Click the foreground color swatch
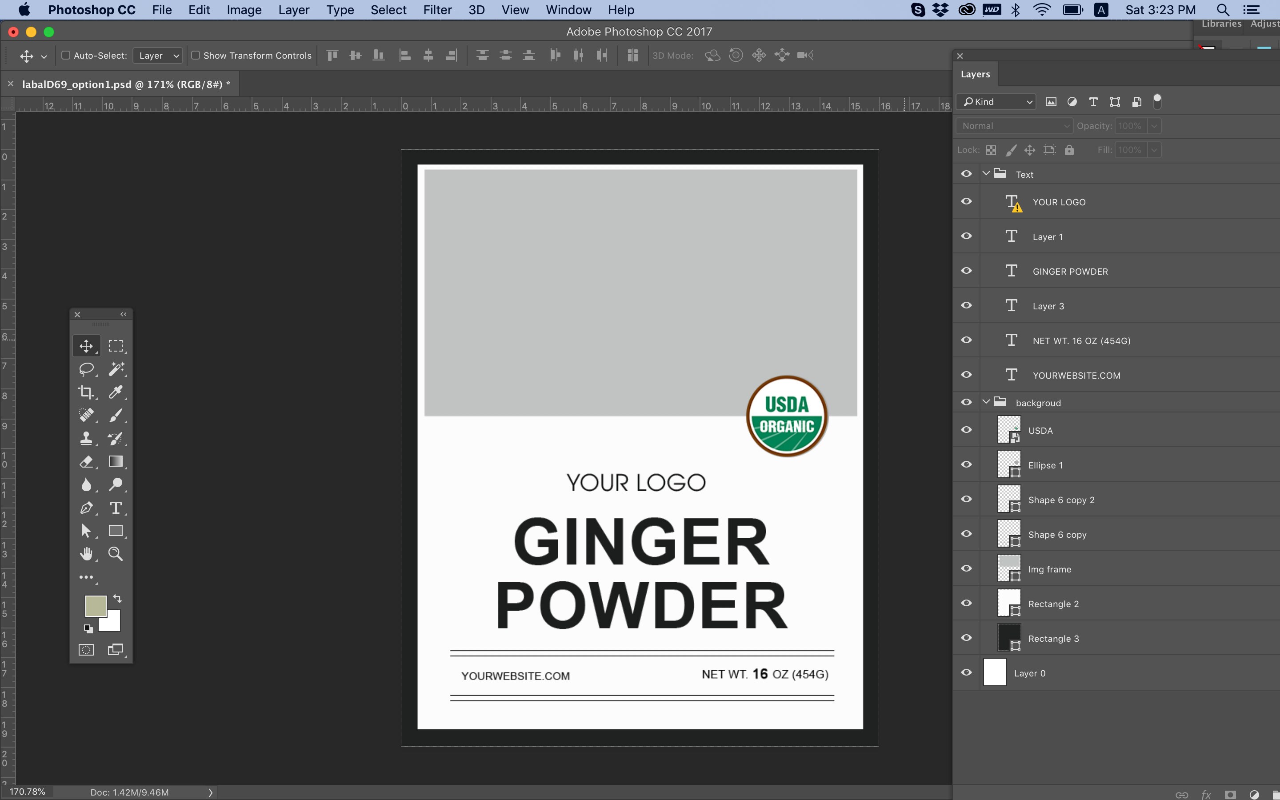 click(x=95, y=606)
